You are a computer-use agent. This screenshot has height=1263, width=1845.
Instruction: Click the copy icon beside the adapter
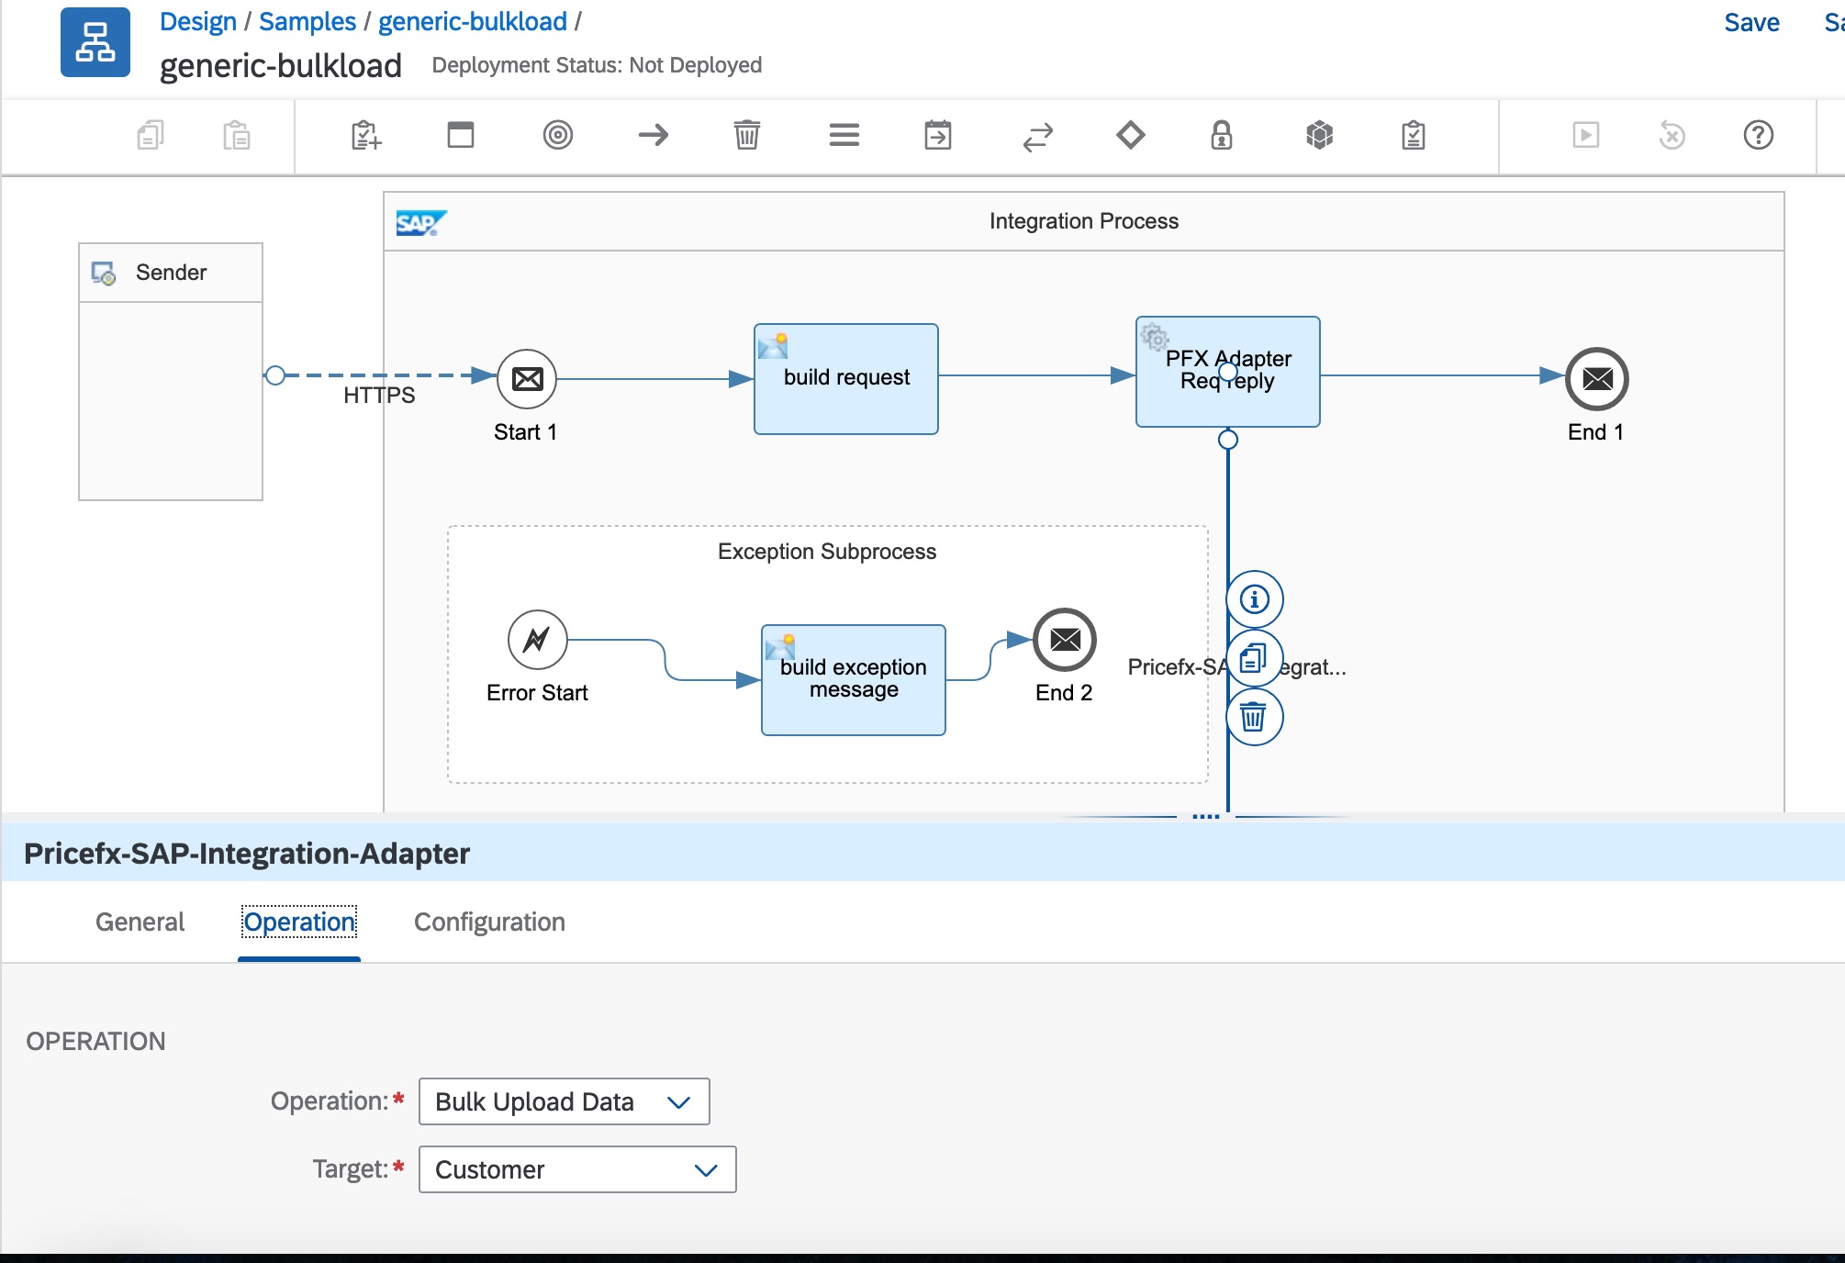pyautogui.click(x=1254, y=658)
